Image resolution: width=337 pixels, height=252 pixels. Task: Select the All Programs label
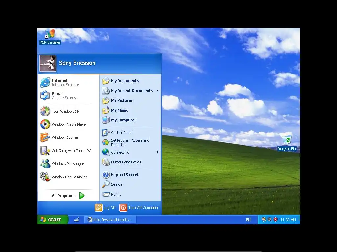pos(64,196)
